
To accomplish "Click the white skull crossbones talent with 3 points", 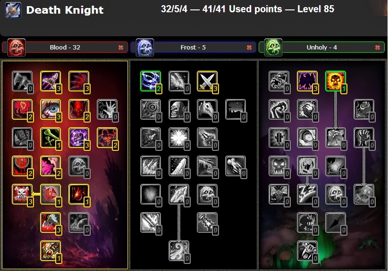I will 22,194.
